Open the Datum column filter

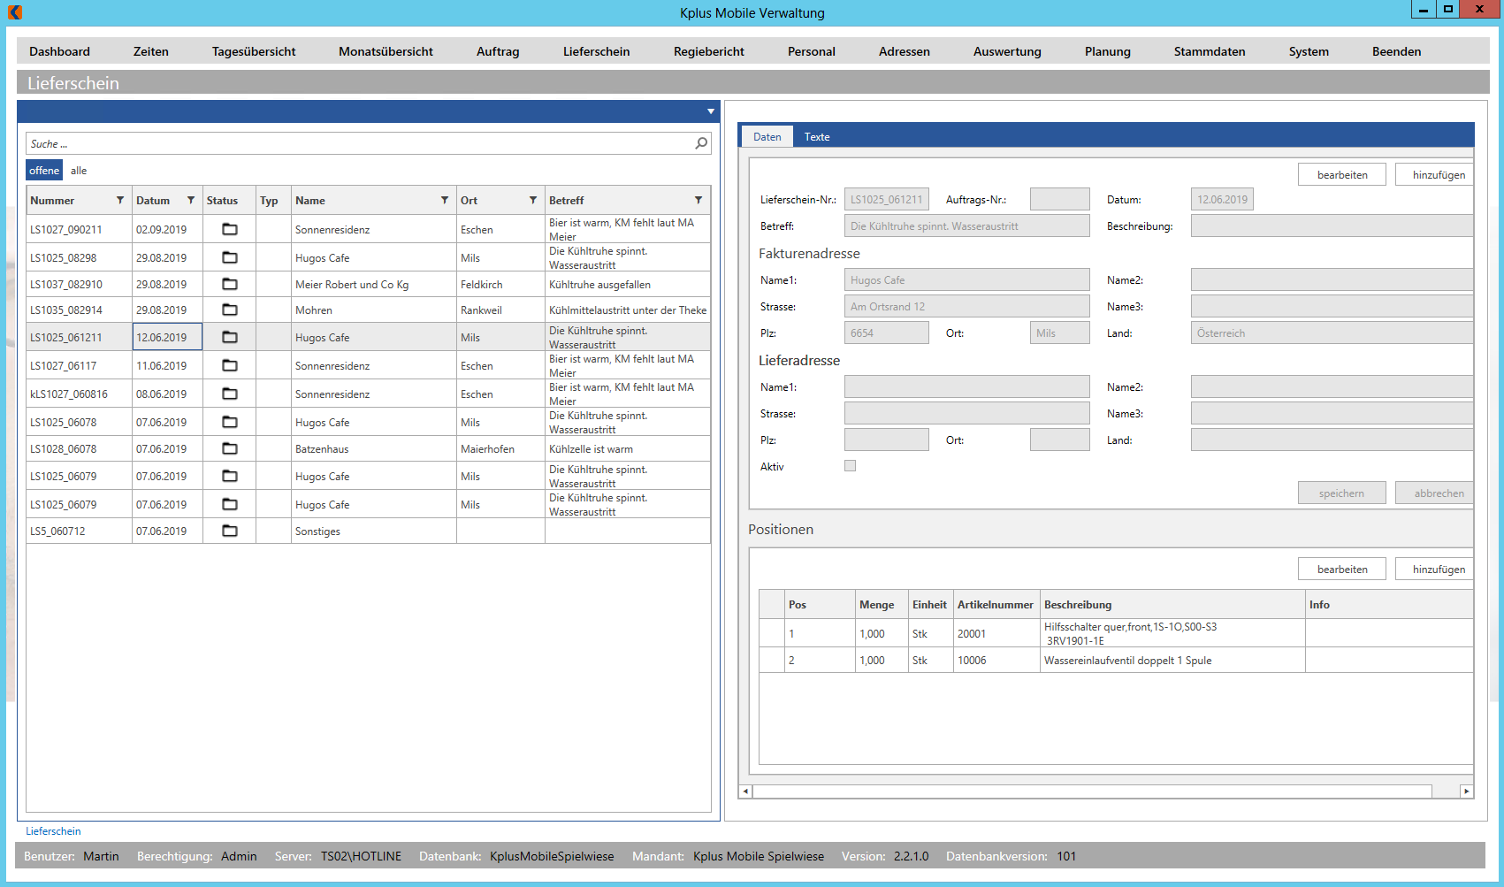click(x=191, y=200)
